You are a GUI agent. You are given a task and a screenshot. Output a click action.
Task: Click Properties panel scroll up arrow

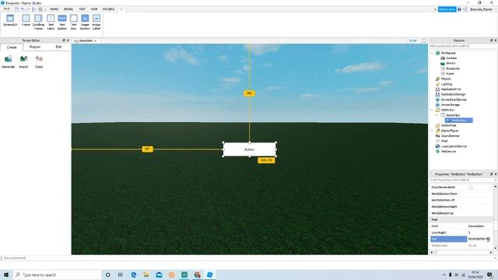pyautogui.click(x=495, y=187)
